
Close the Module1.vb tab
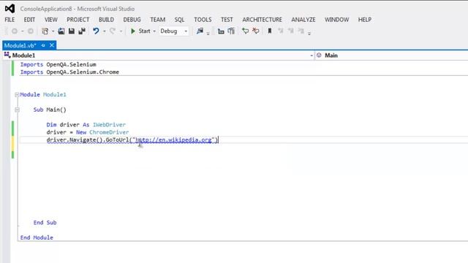coord(52,45)
